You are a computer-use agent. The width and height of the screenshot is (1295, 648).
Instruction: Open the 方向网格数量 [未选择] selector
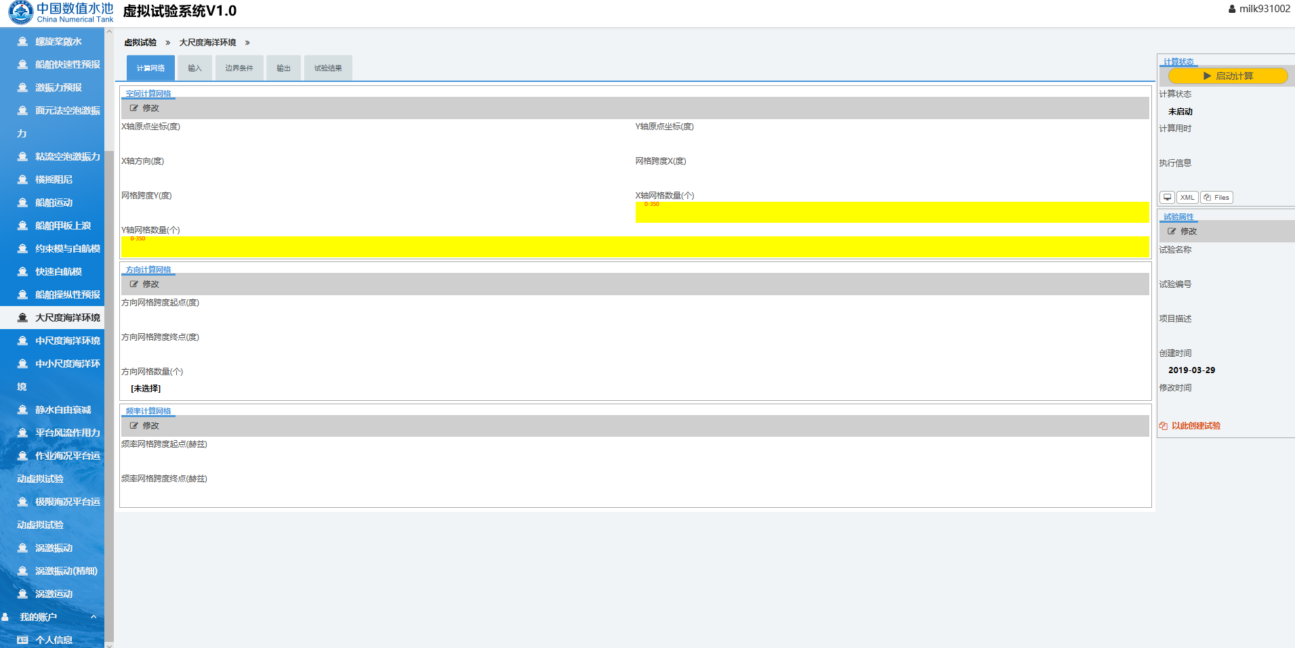coord(146,389)
